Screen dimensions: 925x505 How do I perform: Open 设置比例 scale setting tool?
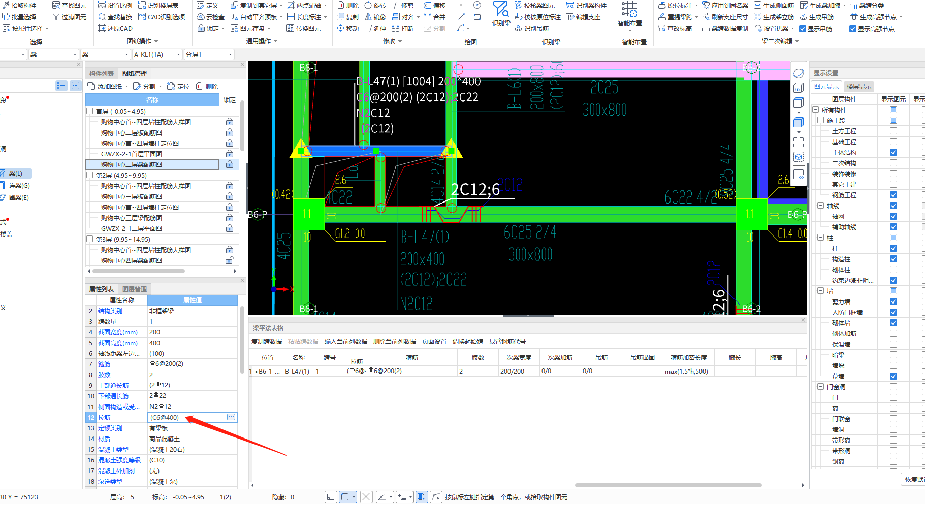click(x=115, y=5)
